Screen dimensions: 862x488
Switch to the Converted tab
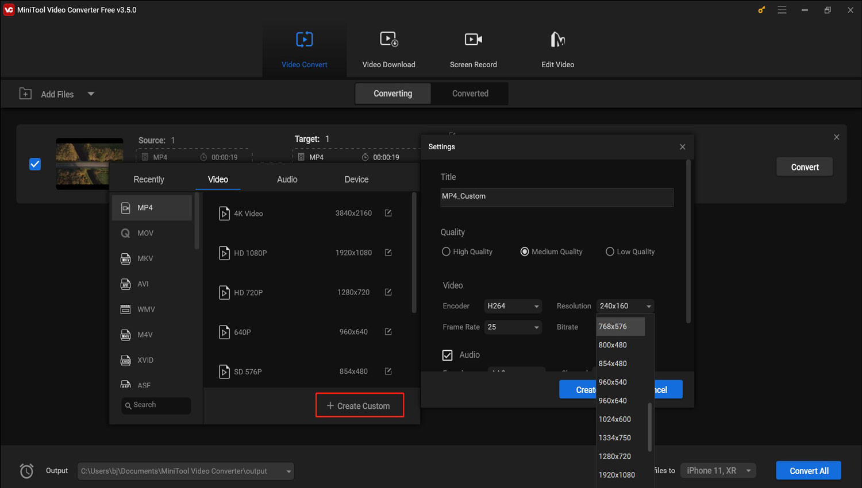pyautogui.click(x=470, y=94)
